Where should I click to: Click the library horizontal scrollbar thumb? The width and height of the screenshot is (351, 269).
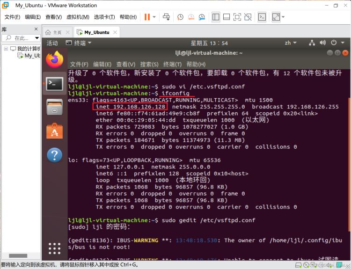[x=18, y=256]
